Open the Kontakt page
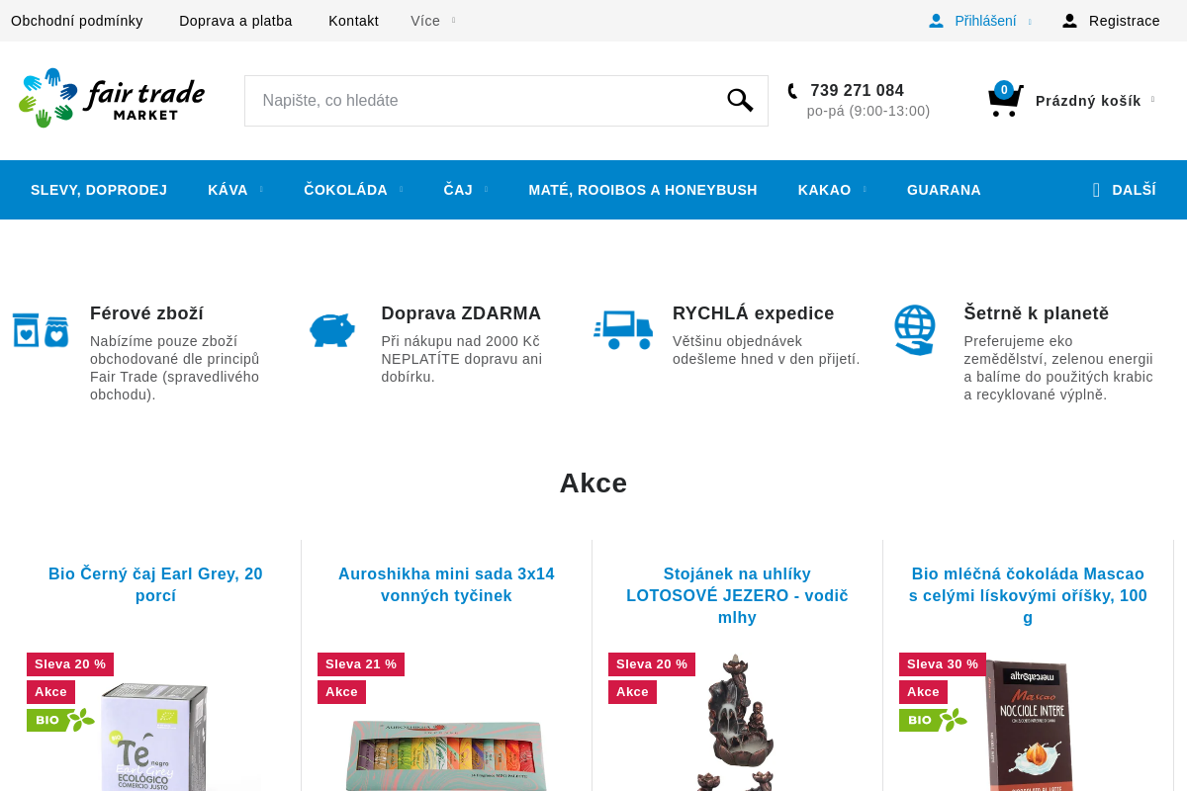The width and height of the screenshot is (1187, 791). click(x=353, y=21)
